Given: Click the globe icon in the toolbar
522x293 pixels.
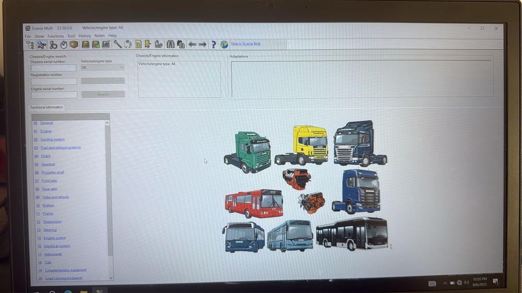Looking at the screenshot, I should 224,44.
